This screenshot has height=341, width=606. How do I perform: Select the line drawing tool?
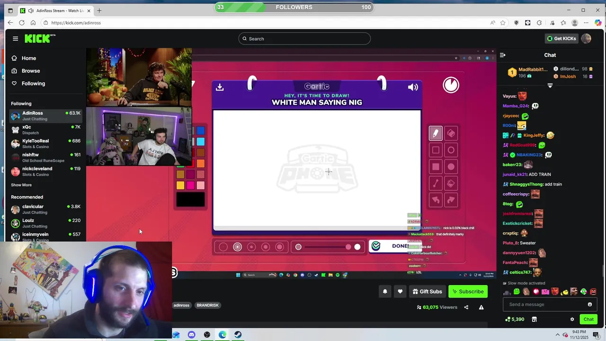point(436,183)
